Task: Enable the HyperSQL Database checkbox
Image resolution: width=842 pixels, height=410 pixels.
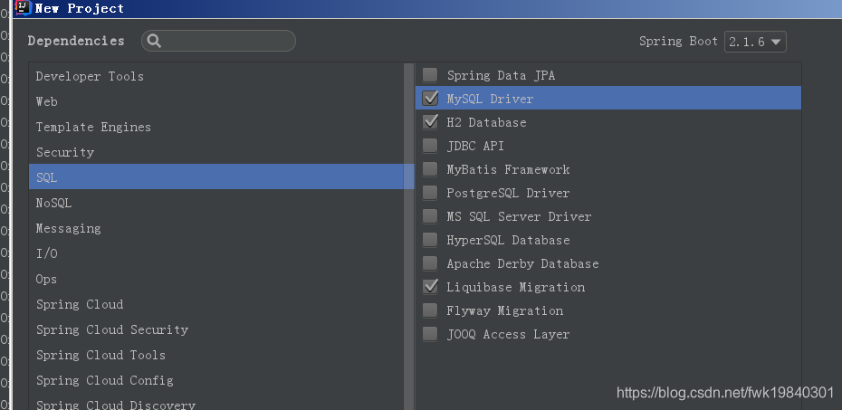Action: click(429, 239)
